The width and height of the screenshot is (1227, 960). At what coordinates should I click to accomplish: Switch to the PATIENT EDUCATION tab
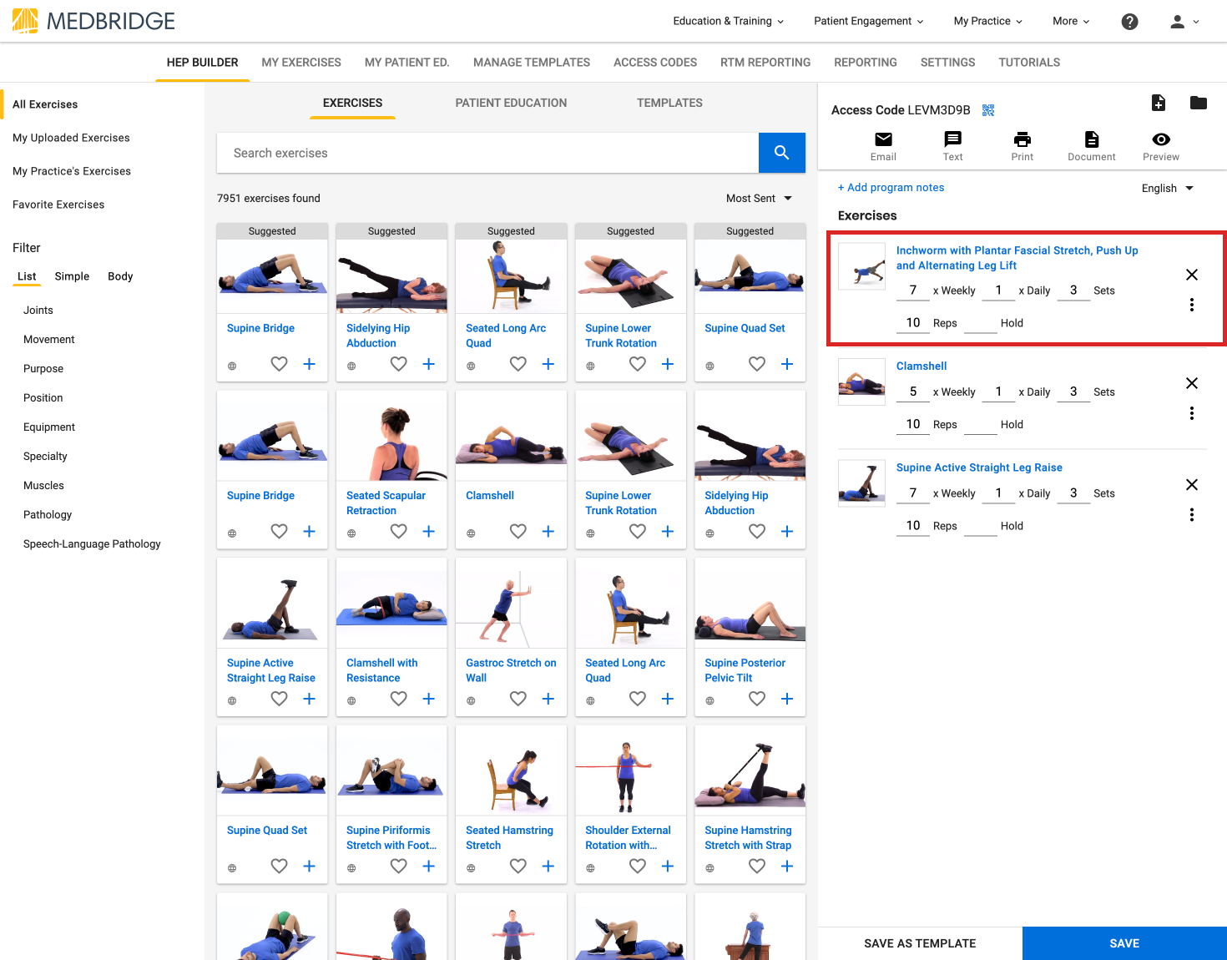pyautogui.click(x=511, y=103)
